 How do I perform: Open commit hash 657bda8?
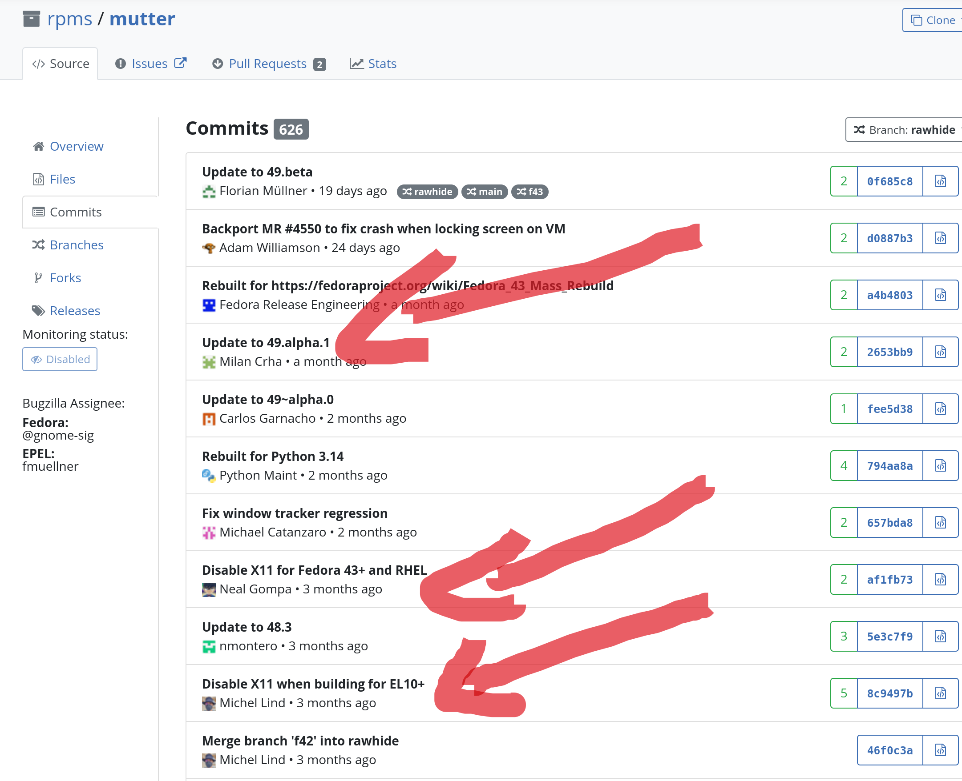click(x=890, y=523)
